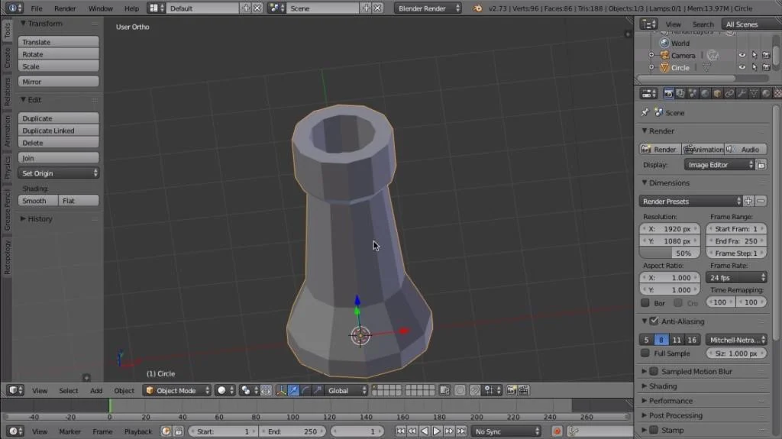This screenshot has width=782, height=439.
Task: Click the pin icon next to Scene
Action: point(645,113)
